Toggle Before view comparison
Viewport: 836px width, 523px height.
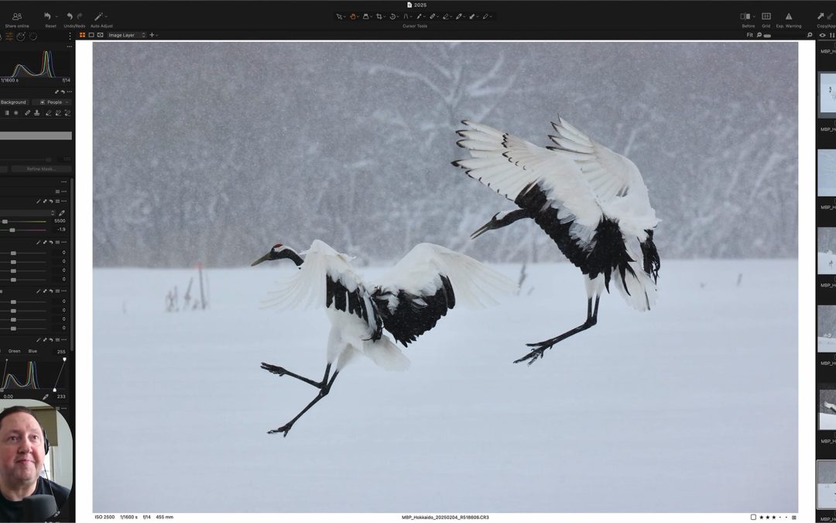(x=745, y=16)
